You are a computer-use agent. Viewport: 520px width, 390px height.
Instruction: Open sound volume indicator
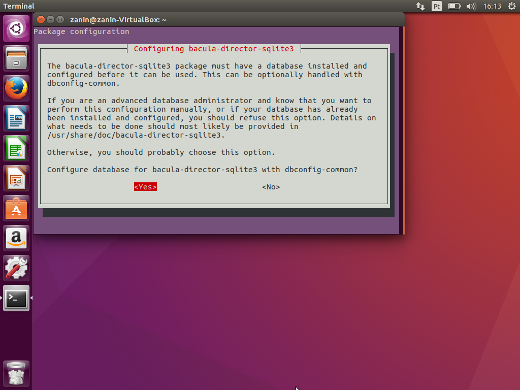tap(471, 6)
